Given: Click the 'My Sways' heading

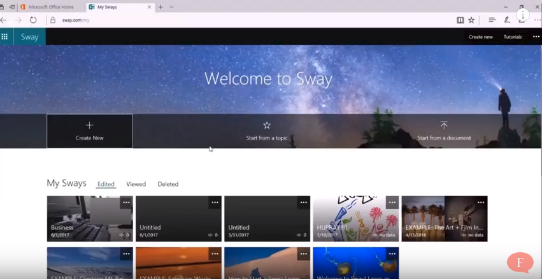Looking at the screenshot, I should pyautogui.click(x=66, y=183).
